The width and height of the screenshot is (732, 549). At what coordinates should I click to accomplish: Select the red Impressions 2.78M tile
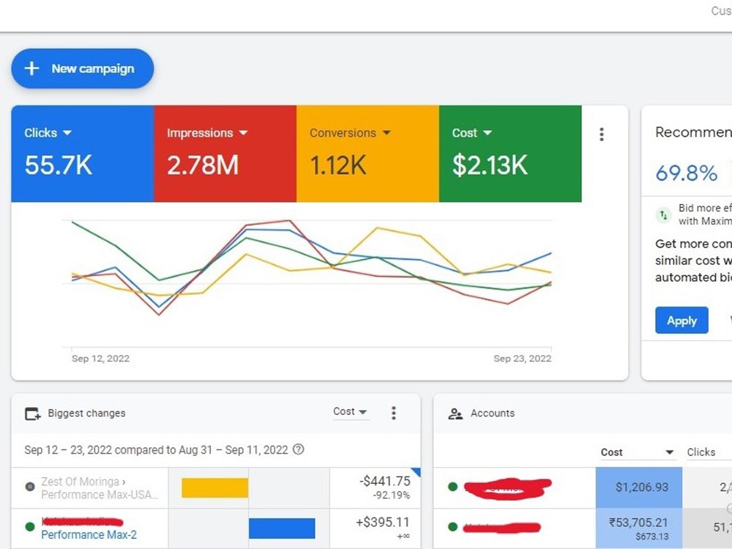tap(225, 154)
